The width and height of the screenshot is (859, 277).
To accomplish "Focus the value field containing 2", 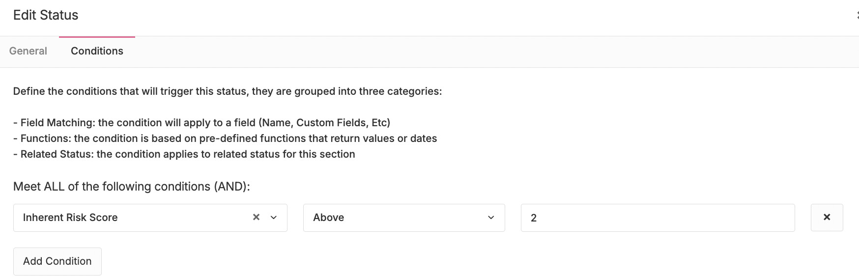I will pos(658,218).
